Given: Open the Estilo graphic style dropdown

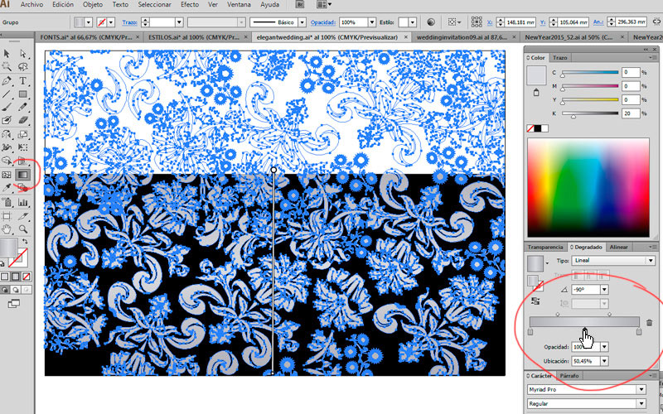Looking at the screenshot, I should [412, 22].
